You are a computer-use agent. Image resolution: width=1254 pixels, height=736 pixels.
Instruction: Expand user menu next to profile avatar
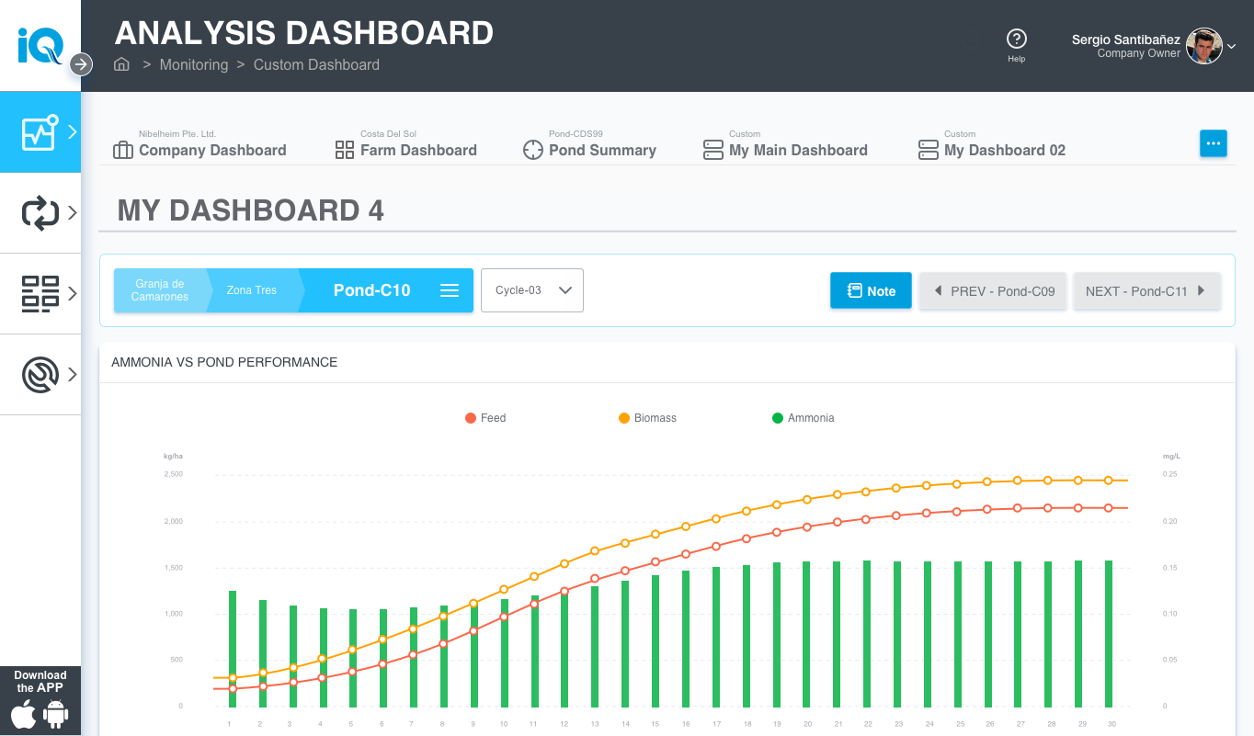click(1231, 46)
